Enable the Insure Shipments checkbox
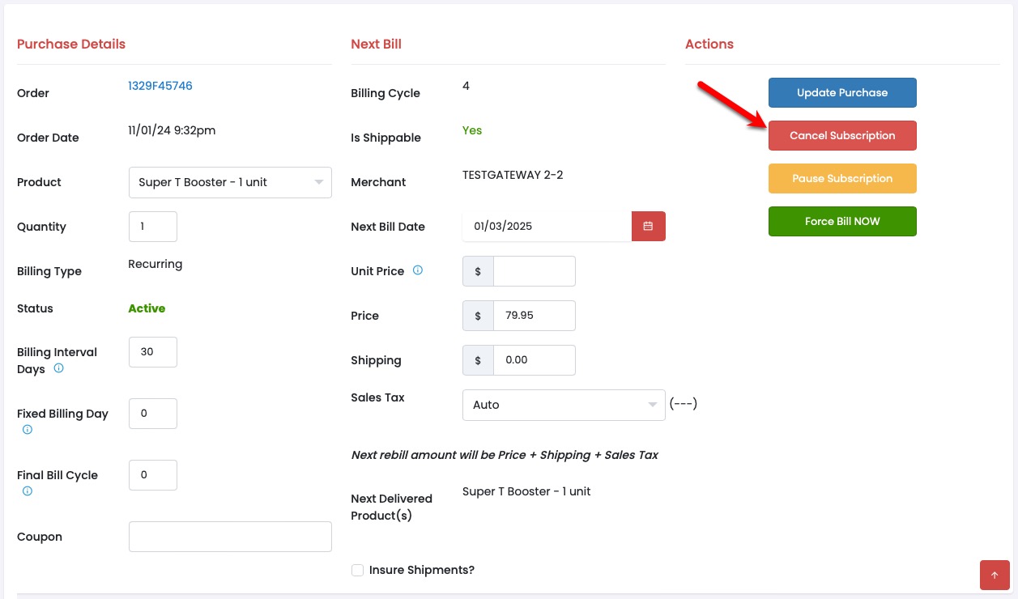1018x599 pixels. pos(357,571)
